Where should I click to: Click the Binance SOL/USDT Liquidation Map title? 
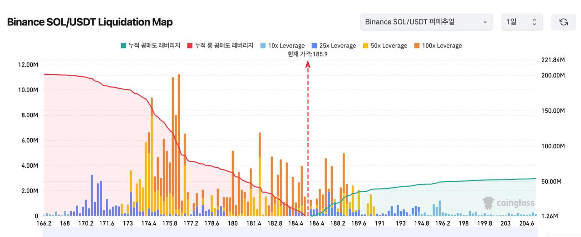click(90, 22)
